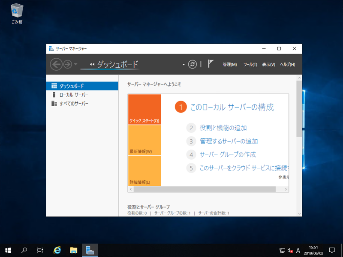This screenshot has width=343, height=257.
Task: Click the muted volume tray icon
Action: (x=290, y=251)
